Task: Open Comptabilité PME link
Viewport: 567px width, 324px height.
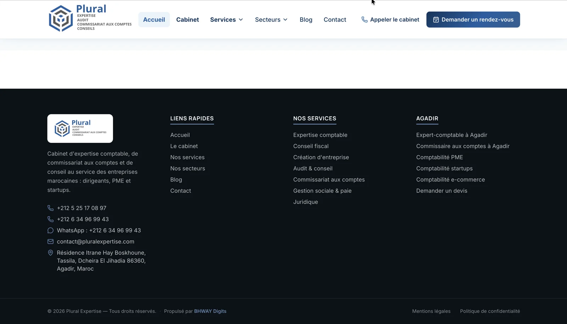Action: click(x=440, y=157)
